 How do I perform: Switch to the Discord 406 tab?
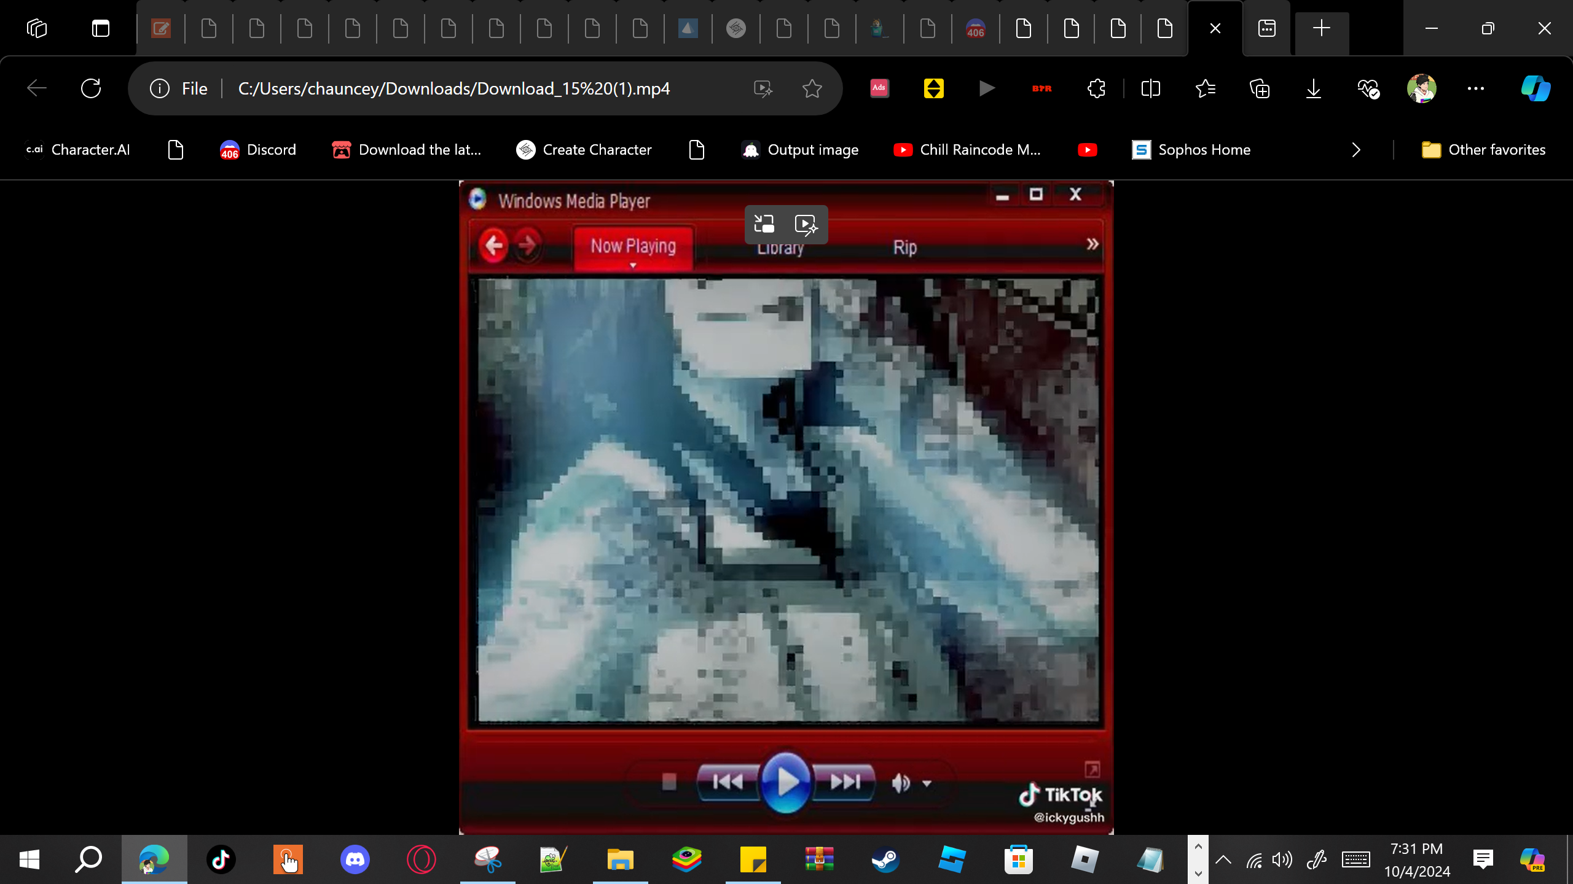click(976, 28)
